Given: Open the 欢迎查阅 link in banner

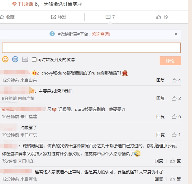Looking at the screenshot, I should pyautogui.click(x=101, y=34).
